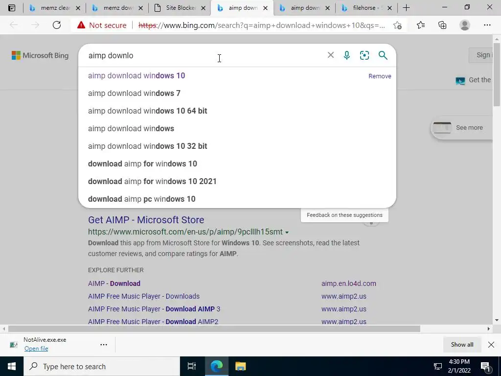Open the aimp.en.lo4d.com link
This screenshot has height=376, width=501.
coord(348,283)
